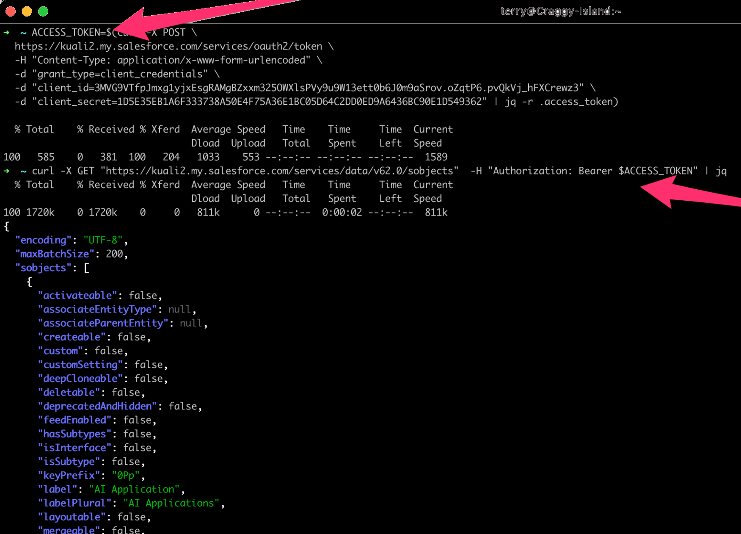Click the green arrow prompt beside the GET command
The height and width of the screenshot is (534, 741).
coord(6,171)
